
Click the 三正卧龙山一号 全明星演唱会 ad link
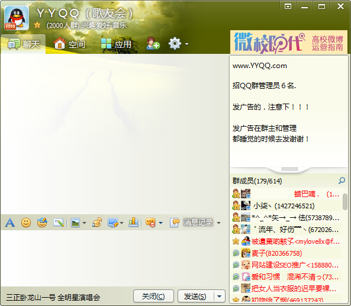click(x=53, y=298)
